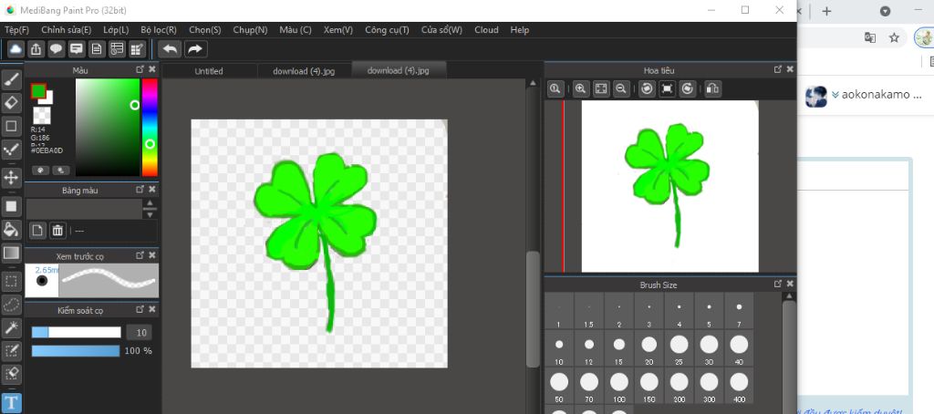The width and height of the screenshot is (934, 414).
Task: Click the document page icon in toolbar
Action: tap(97, 49)
